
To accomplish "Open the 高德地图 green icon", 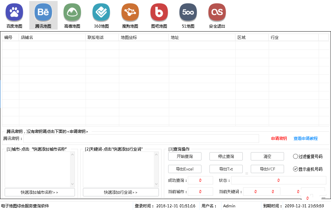I will (x=72, y=12).
